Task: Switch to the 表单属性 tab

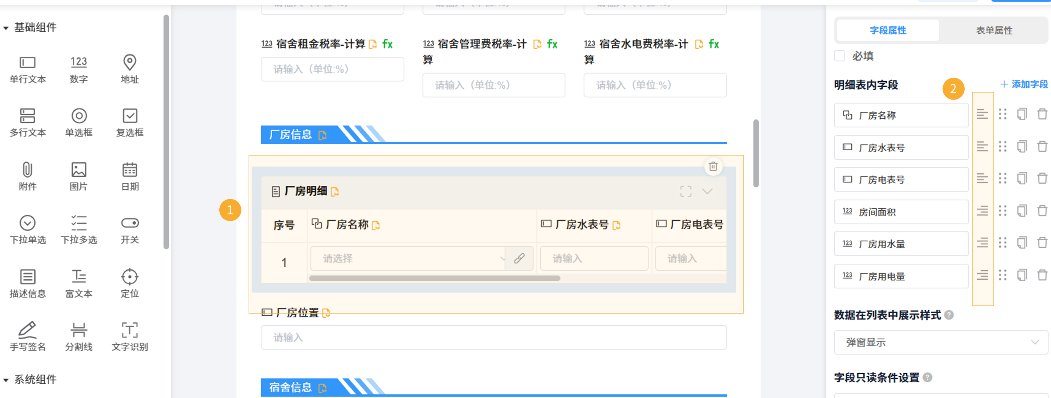Action: [x=994, y=30]
